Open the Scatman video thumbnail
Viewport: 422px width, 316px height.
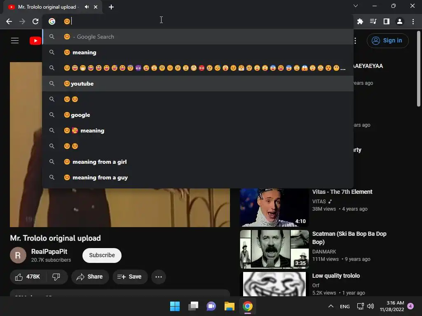point(274,249)
